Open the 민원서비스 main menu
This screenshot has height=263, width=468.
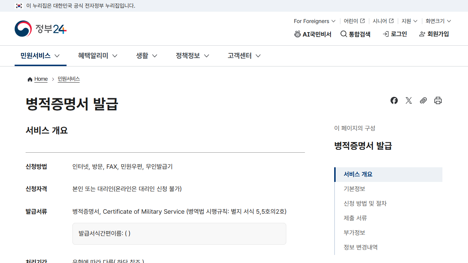tap(40, 56)
